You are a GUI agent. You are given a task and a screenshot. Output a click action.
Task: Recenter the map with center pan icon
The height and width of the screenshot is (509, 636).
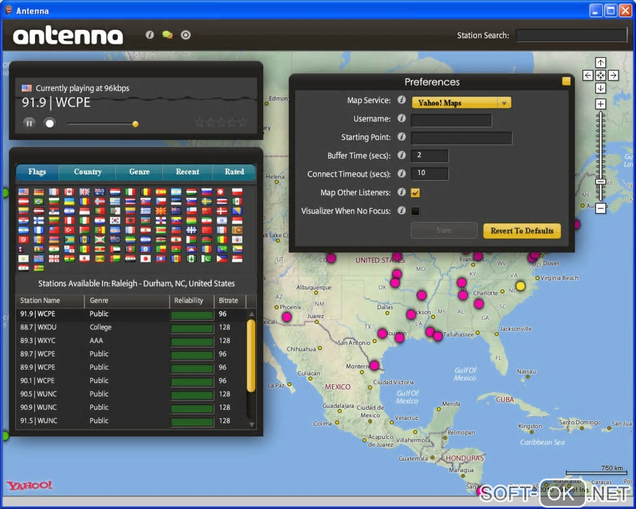pos(600,75)
